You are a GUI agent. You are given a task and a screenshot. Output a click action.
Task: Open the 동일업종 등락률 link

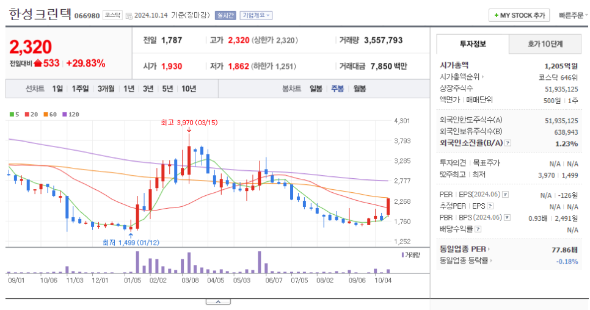click(466, 261)
